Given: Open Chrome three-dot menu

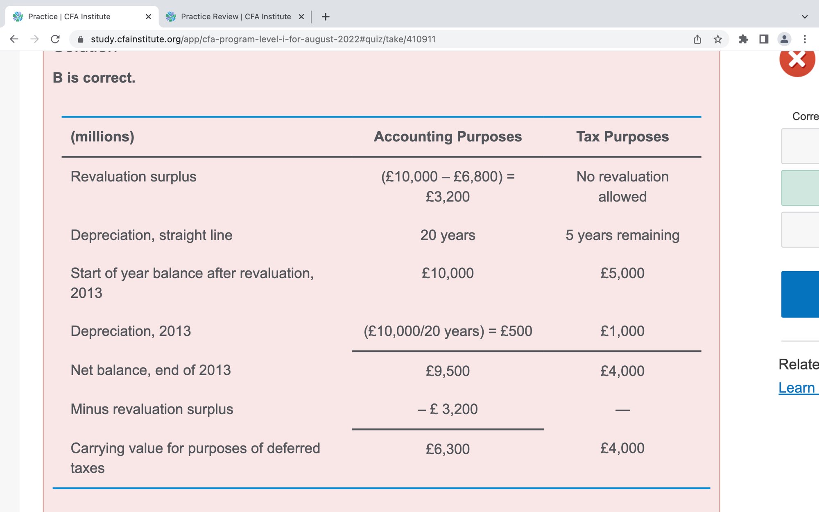Looking at the screenshot, I should coord(805,39).
